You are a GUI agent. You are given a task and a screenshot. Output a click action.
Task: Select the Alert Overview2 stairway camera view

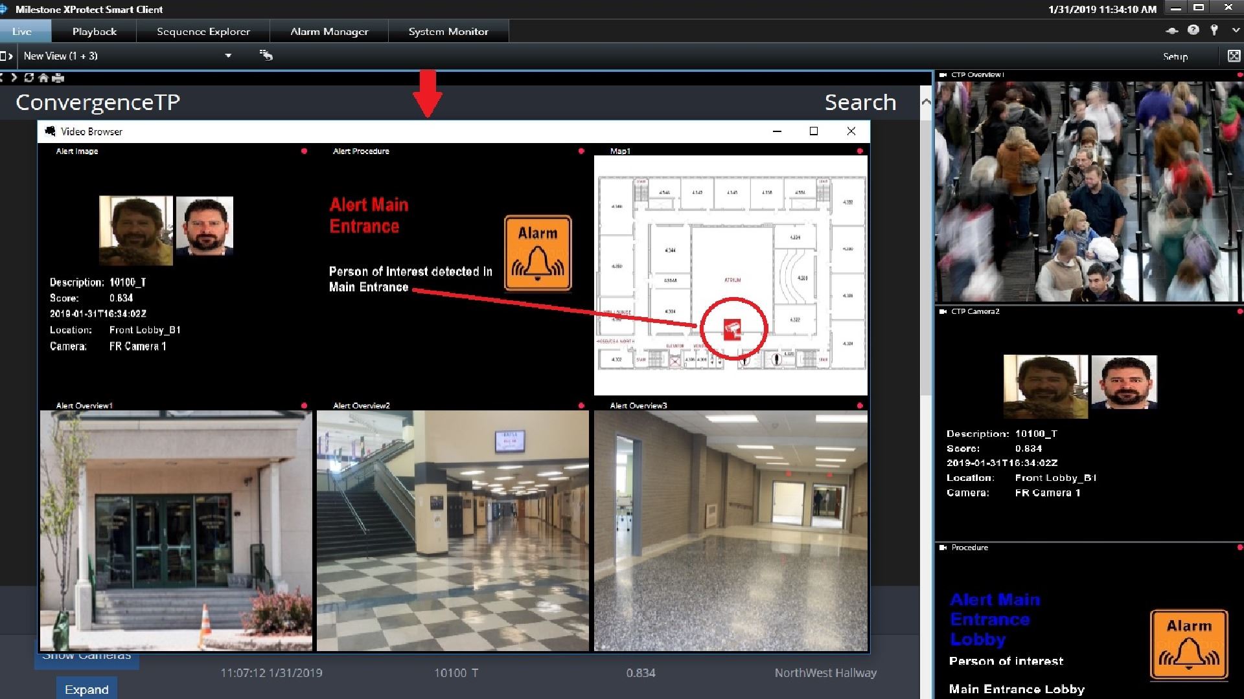tap(453, 531)
